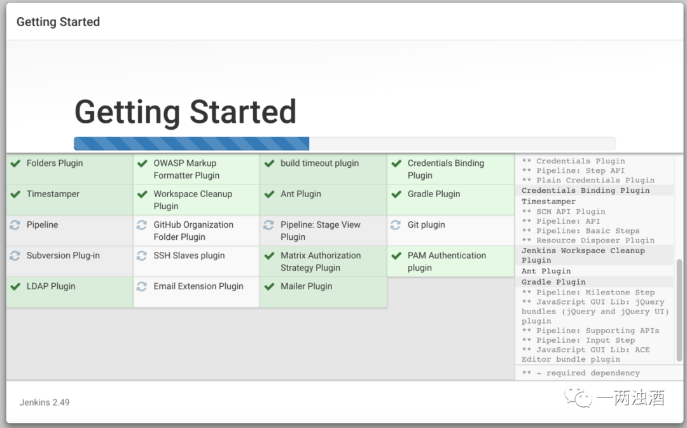Screen dimensions: 687x428
Task: Click the checkmark icon beside Gradle Plugin
Action: [396, 194]
